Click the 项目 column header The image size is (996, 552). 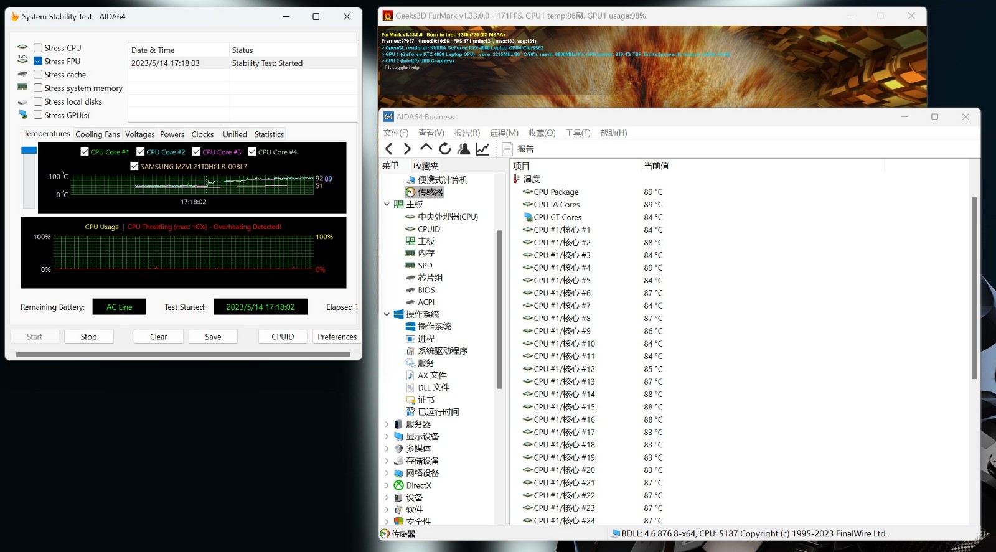click(x=575, y=166)
